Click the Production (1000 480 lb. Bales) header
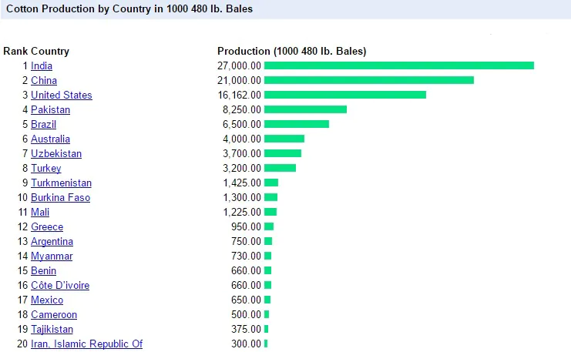The height and width of the screenshot is (352, 571). [x=292, y=52]
